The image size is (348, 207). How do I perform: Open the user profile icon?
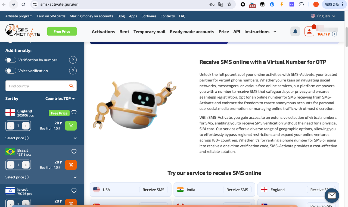tap(309, 32)
